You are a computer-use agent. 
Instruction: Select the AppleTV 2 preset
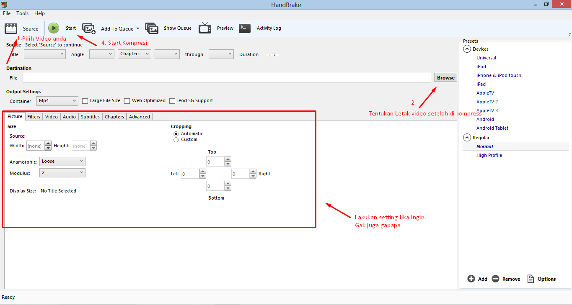click(487, 102)
